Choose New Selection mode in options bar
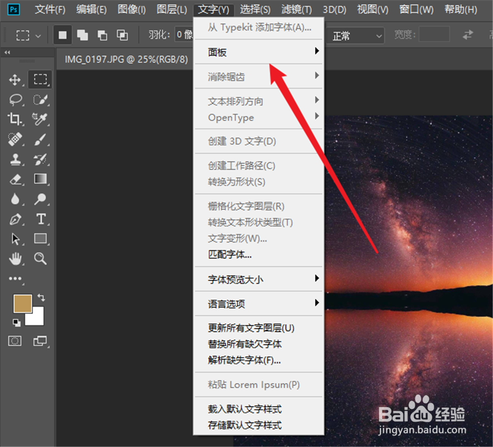Screen dimensions: 493x447 pos(62,35)
